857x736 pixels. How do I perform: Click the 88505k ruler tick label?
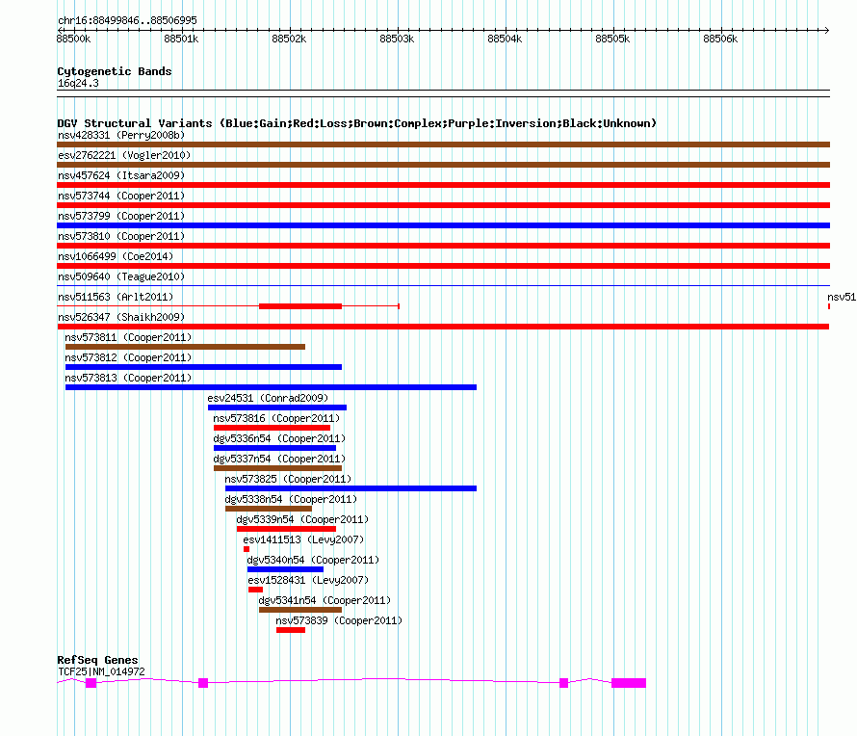click(x=612, y=39)
